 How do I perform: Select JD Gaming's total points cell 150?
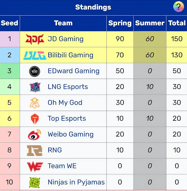click(x=177, y=39)
